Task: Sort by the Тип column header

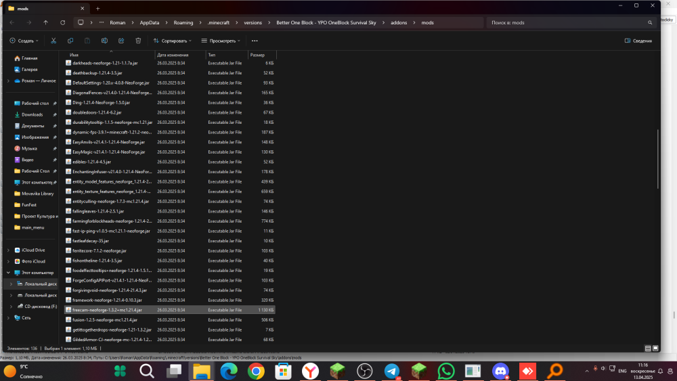Action: click(227, 55)
